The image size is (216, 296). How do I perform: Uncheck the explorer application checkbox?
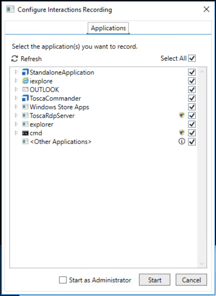point(192,124)
